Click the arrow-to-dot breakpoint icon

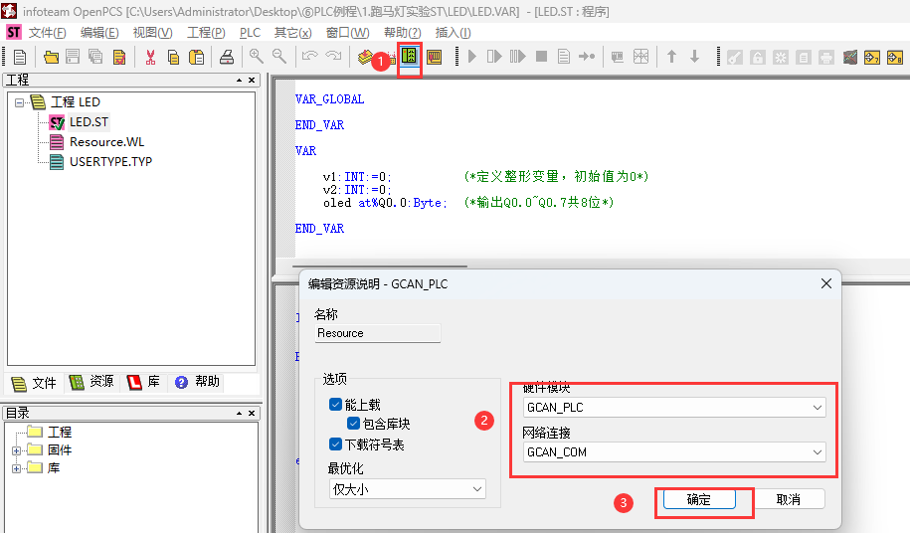click(587, 57)
